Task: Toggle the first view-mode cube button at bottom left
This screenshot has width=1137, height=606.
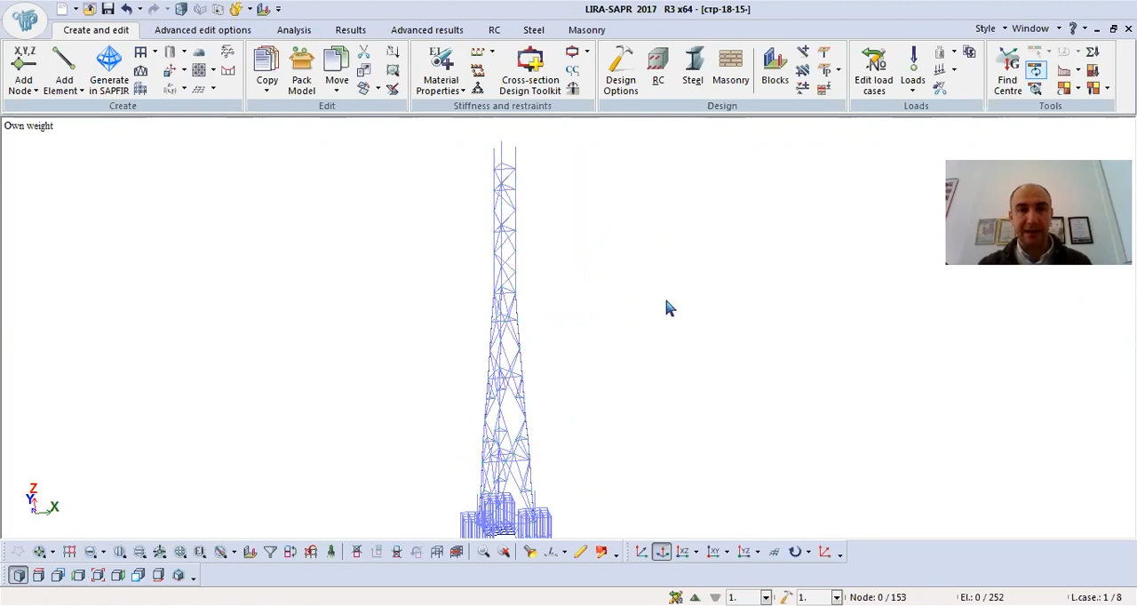Action: [19, 576]
